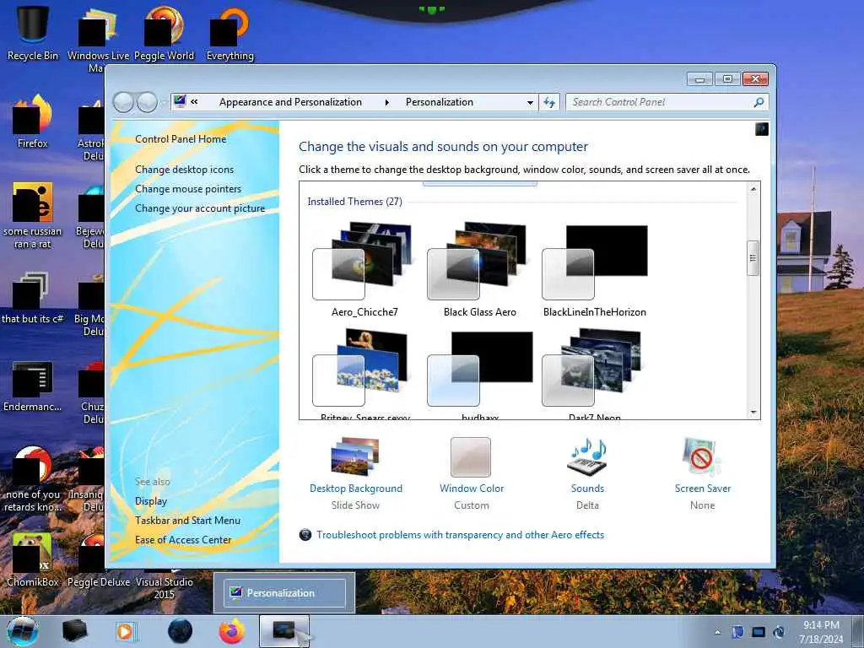The width and height of the screenshot is (864, 648).
Task: Click the Control Panel icon in address bar
Action: tap(180, 101)
